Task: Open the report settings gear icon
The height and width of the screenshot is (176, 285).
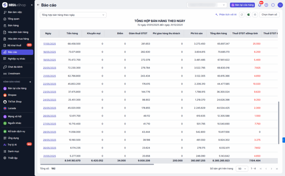Action: [255, 15]
